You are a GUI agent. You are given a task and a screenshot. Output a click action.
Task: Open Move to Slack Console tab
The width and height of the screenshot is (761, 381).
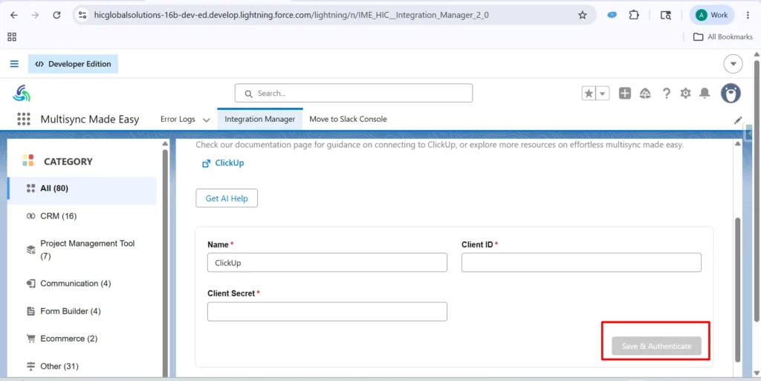348,120
